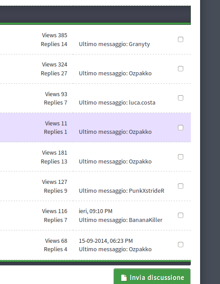Open the last message by BananaKiller
This screenshot has width=220, height=284.
[x=121, y=220]
